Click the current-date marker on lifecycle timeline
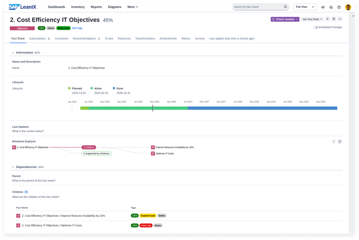Image resolution: width=359 pixels, height=240 pixels. 152,108
